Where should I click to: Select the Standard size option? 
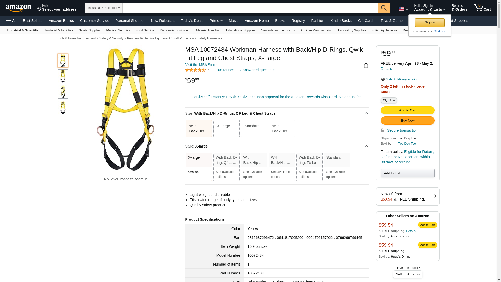[x=254, y=128]
